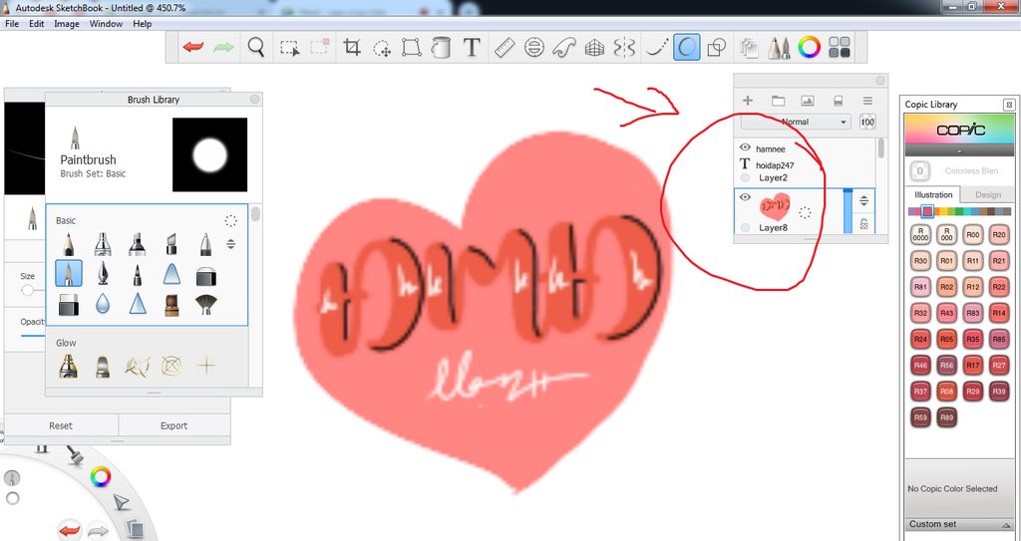Select the Text tool
This screenshot has width=1021, height=541.
coord(472,48)
